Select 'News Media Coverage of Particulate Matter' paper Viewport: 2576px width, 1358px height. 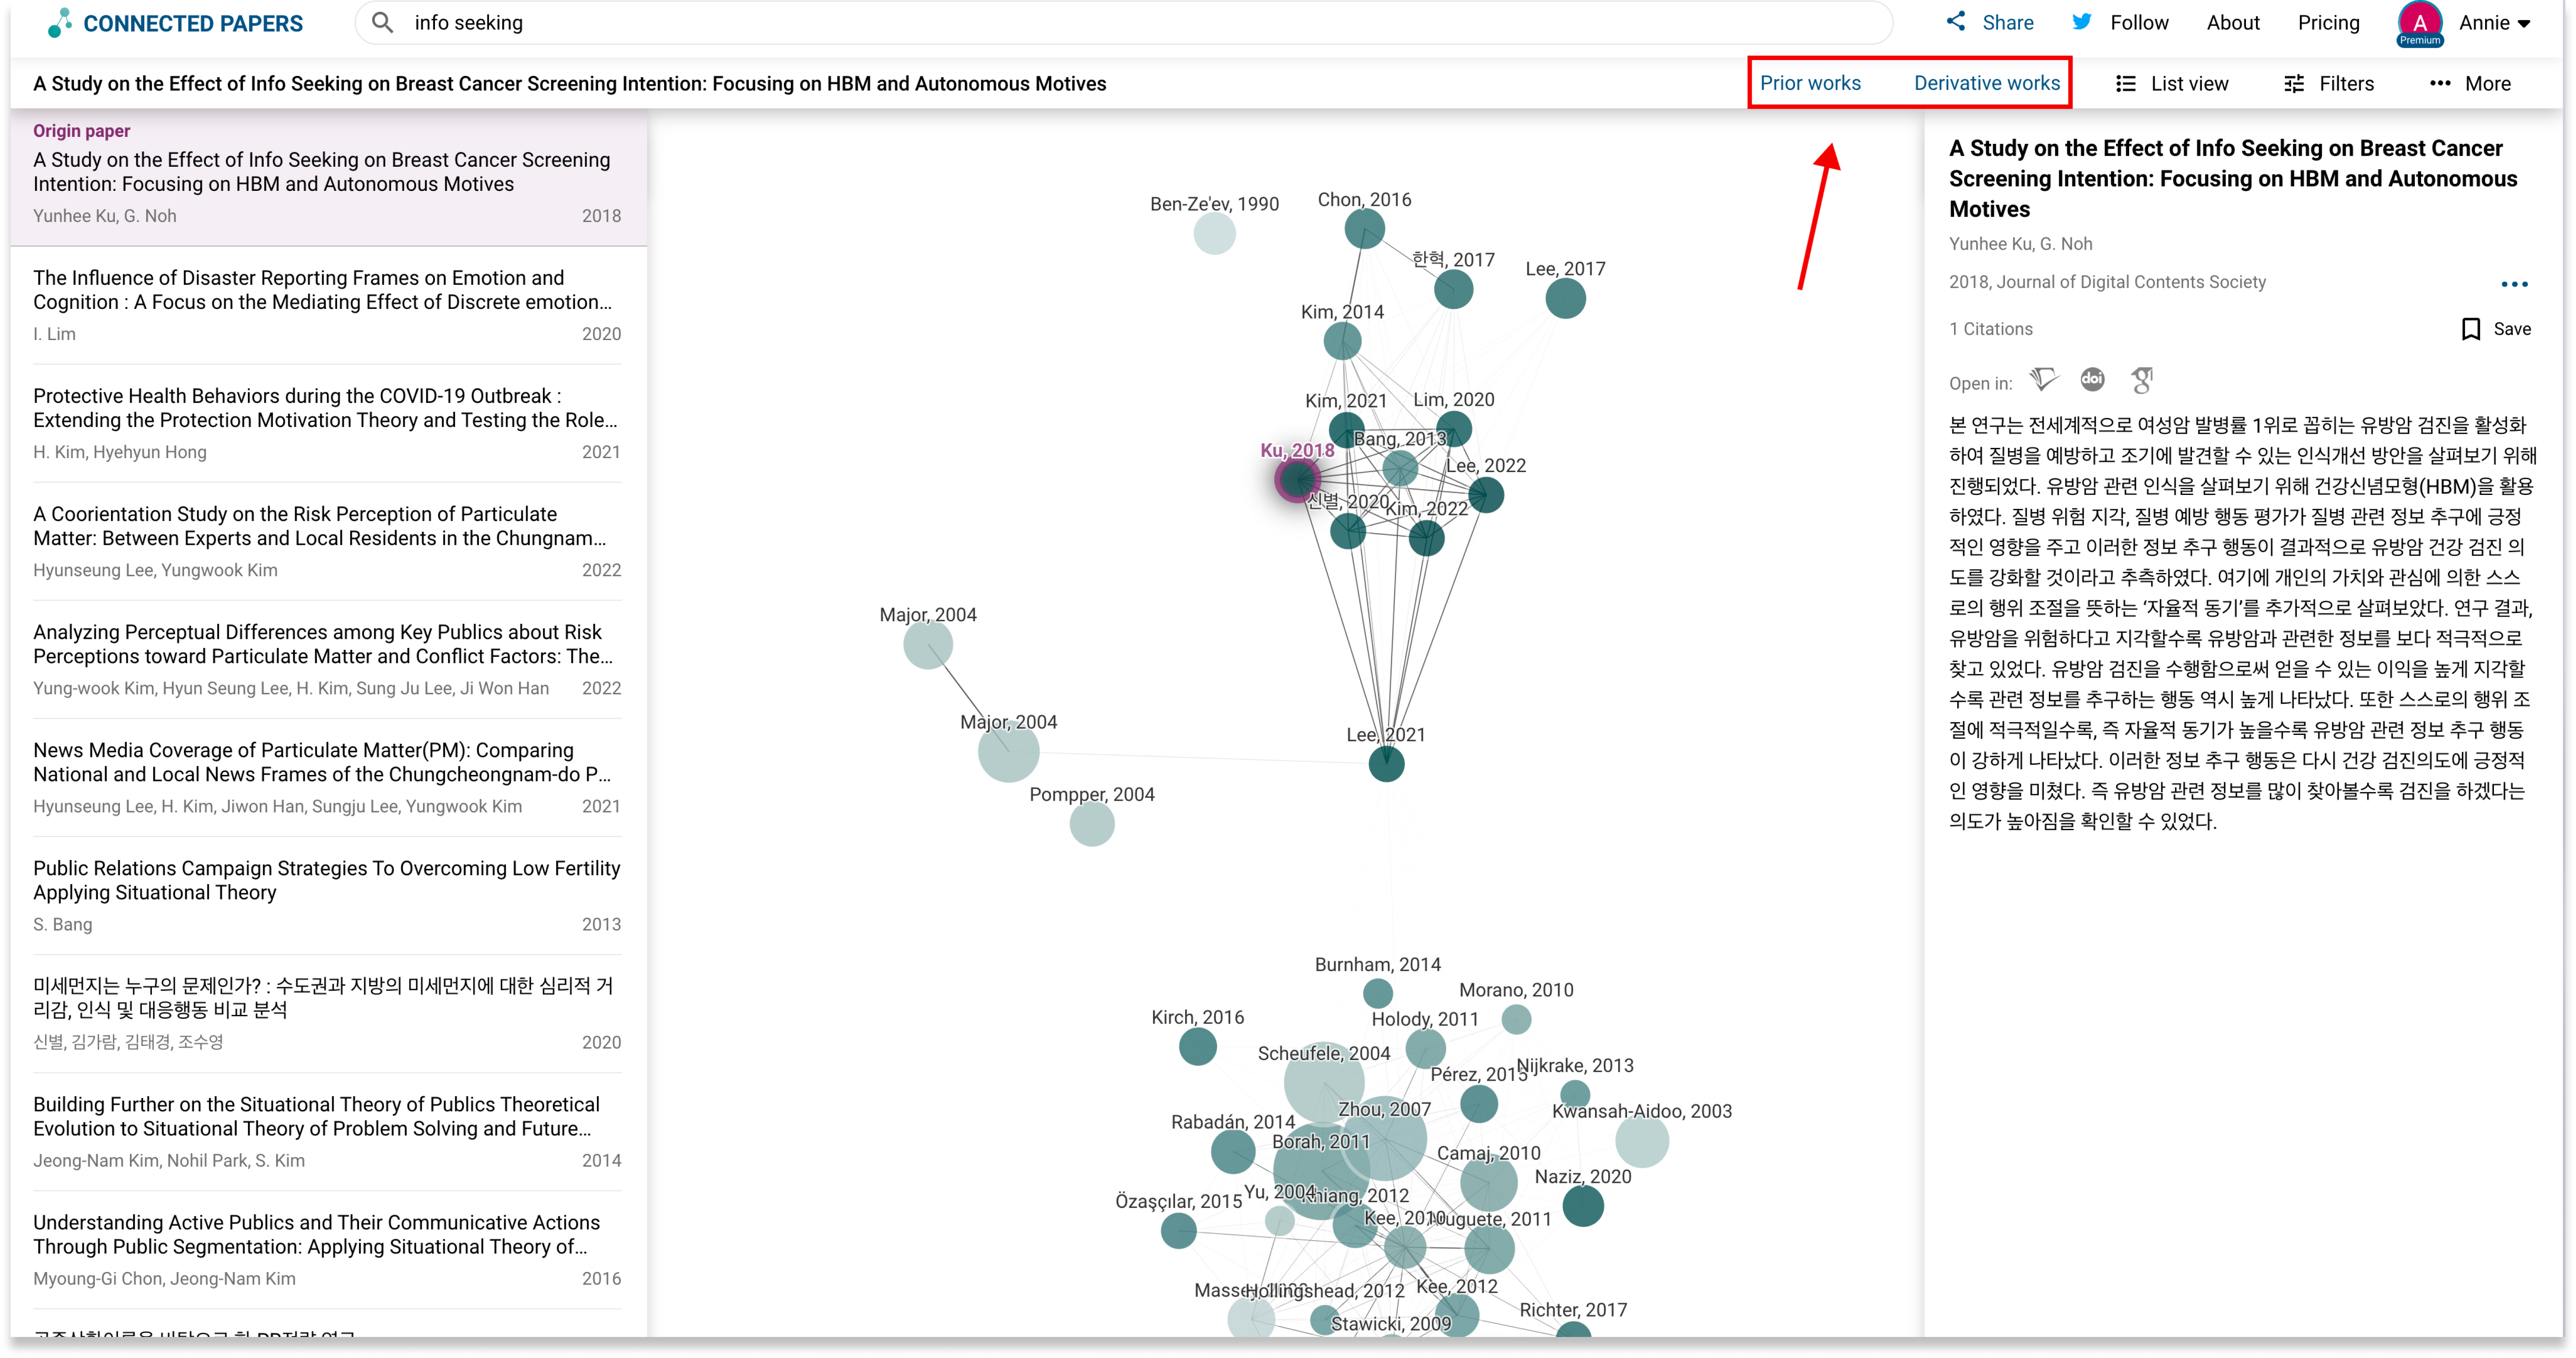tap(327, 777)
